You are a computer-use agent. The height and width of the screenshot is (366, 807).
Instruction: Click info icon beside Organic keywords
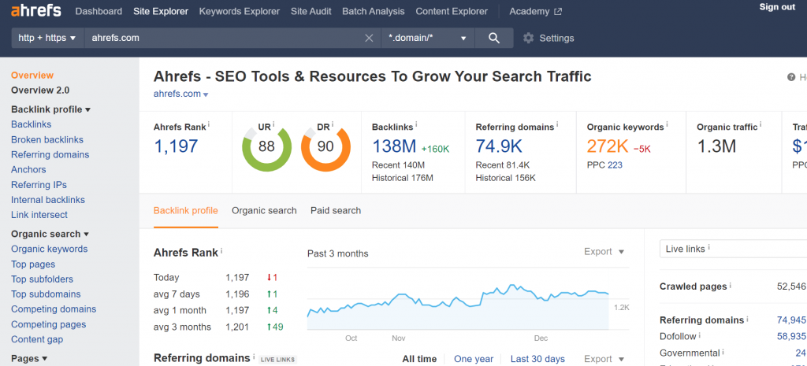(x=668, y=124)
